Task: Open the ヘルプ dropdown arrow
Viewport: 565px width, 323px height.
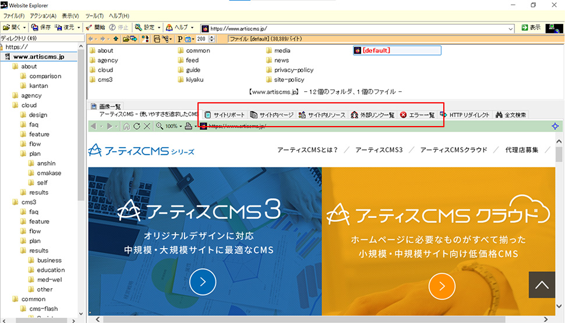Action: 192,28
